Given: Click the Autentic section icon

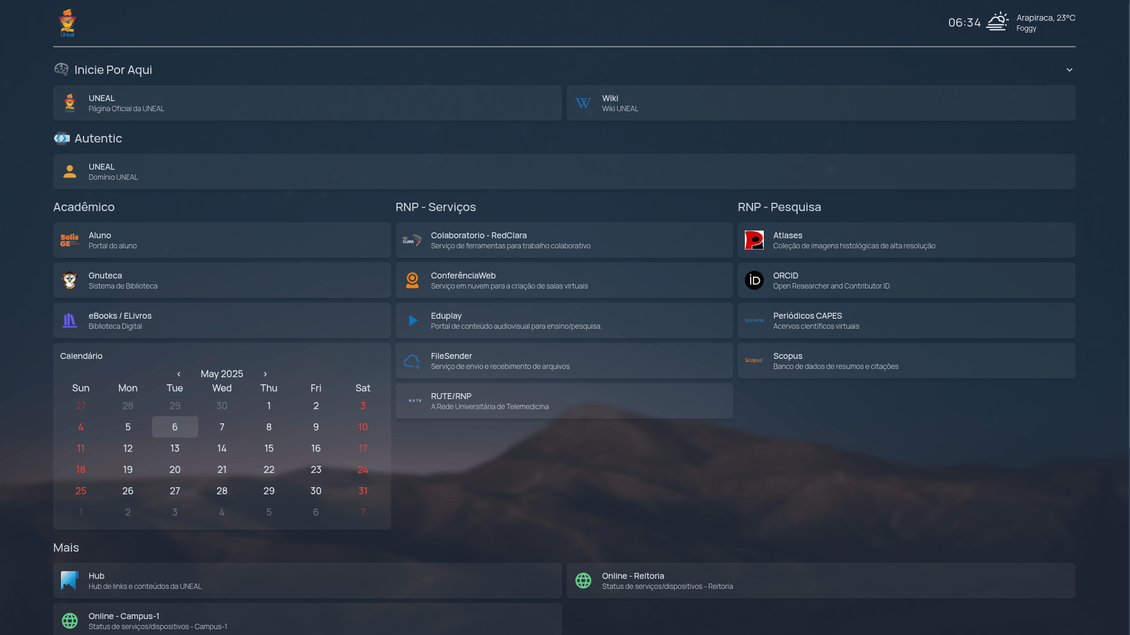Looking at the screenshot, I should point(62,138).
